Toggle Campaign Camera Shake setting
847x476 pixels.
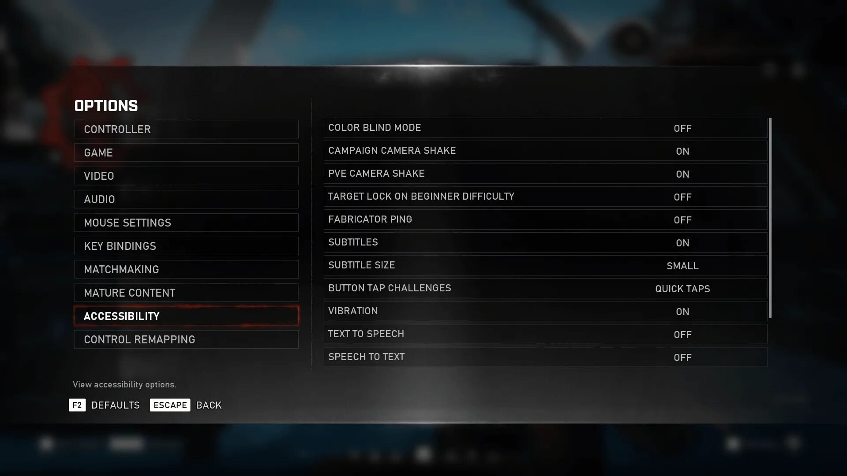coord(682,151)
